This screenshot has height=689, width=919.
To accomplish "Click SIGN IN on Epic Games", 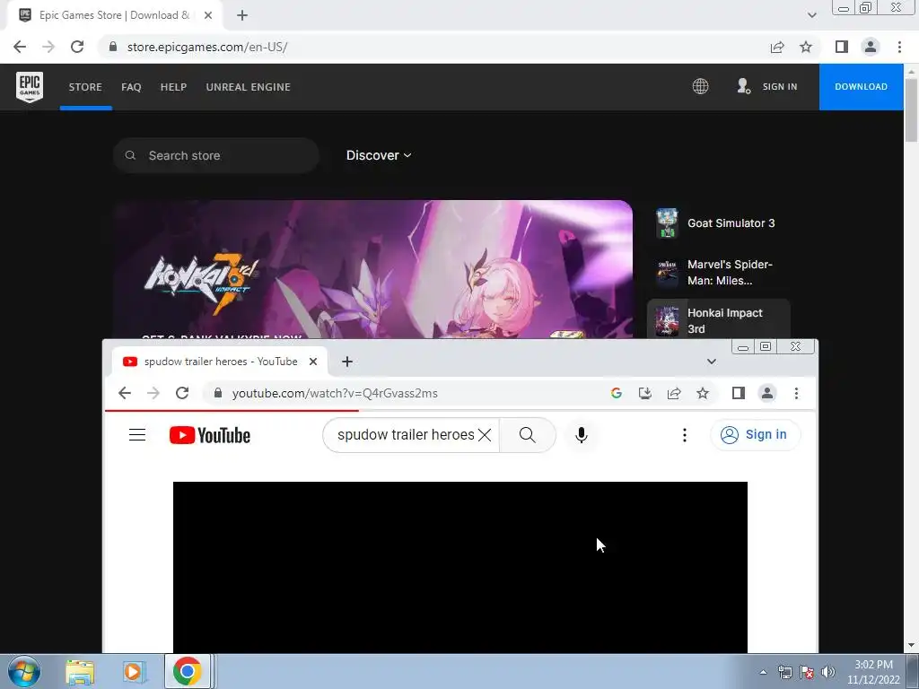I will point(780,87).
